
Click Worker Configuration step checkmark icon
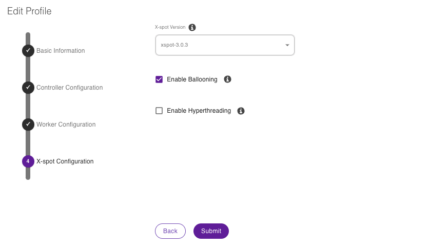(28, 125)
